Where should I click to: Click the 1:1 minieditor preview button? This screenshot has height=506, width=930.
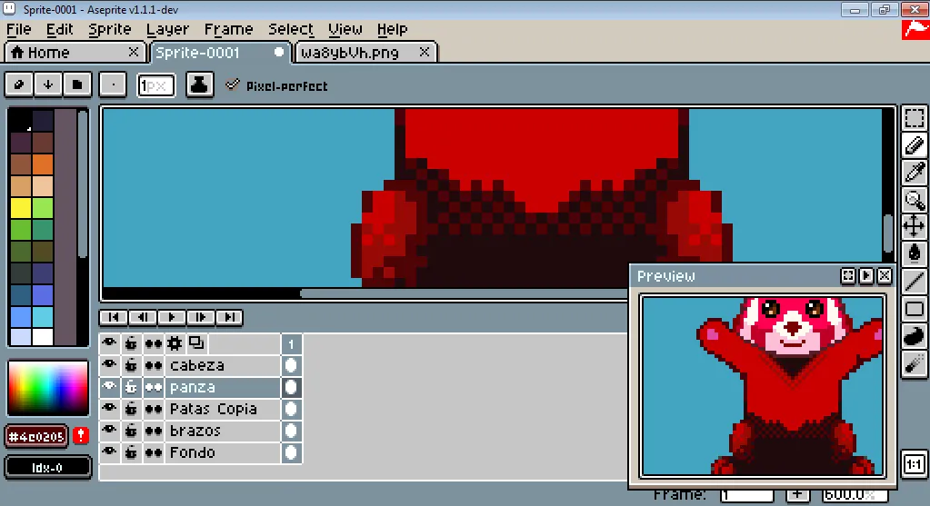(x=914, y=464)
